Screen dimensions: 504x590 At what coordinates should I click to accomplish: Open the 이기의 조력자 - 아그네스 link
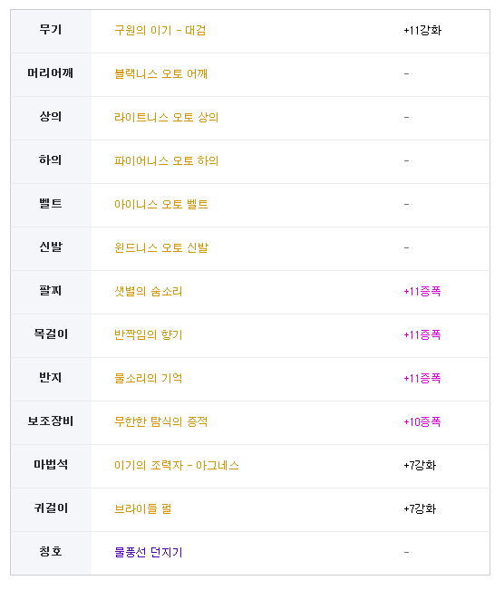tap(177, 466)
